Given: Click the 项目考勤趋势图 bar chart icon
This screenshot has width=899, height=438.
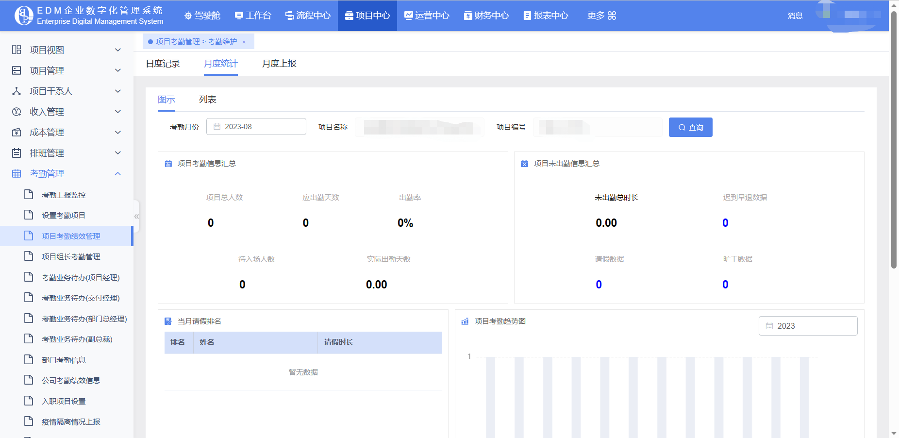Looking at the screenshot, I should pos(465,321).
